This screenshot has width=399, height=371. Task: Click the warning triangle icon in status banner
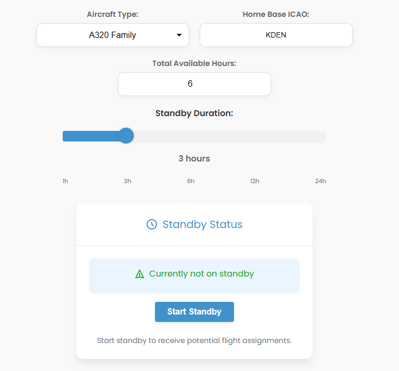140,274
